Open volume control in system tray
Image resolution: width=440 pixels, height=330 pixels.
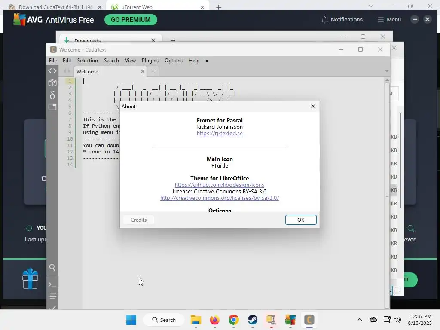(x=397, y=320)
